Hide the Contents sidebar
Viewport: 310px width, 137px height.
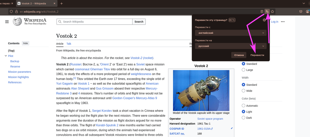click(x=26, y=43)
